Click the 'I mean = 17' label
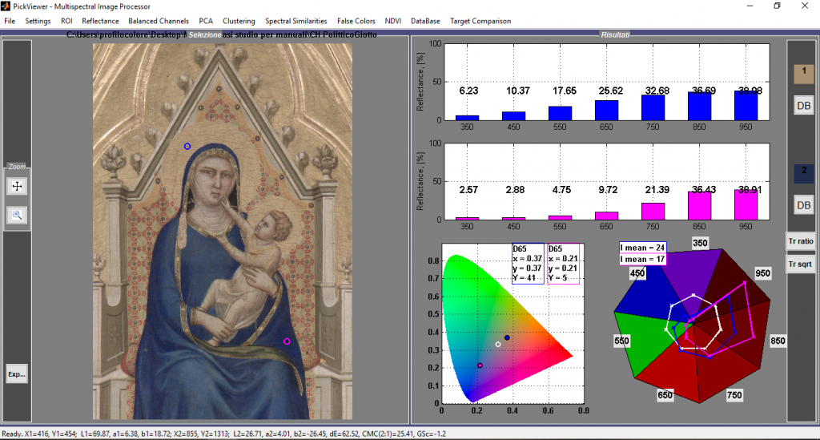Image resolution: width=820 pixels, height=440 pixels. [x=643, y=259]
